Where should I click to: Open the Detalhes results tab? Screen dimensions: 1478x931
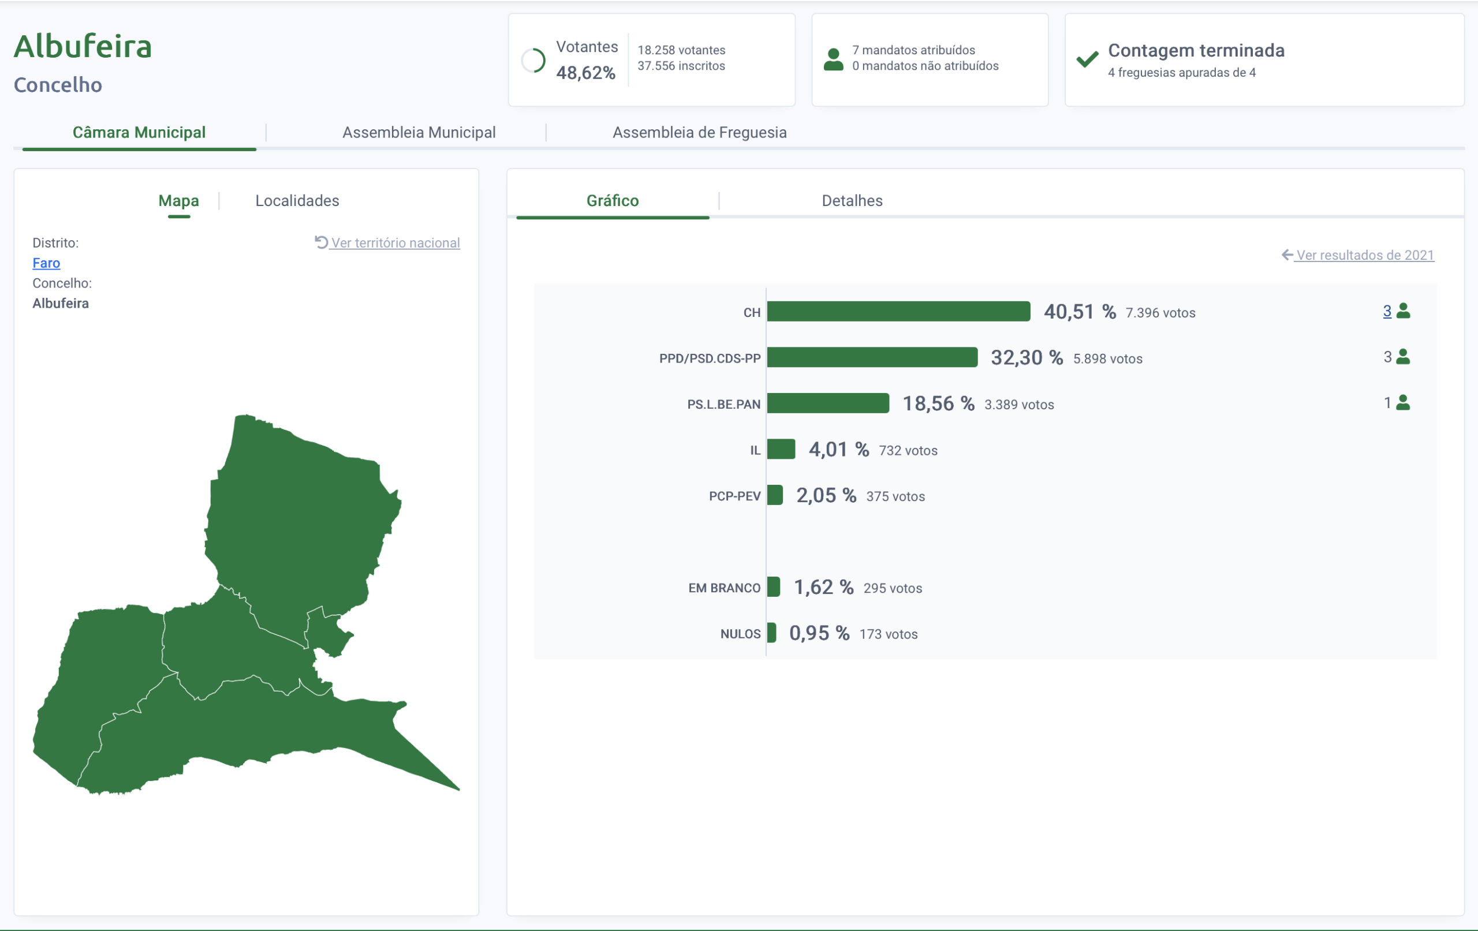click(852, 201)
